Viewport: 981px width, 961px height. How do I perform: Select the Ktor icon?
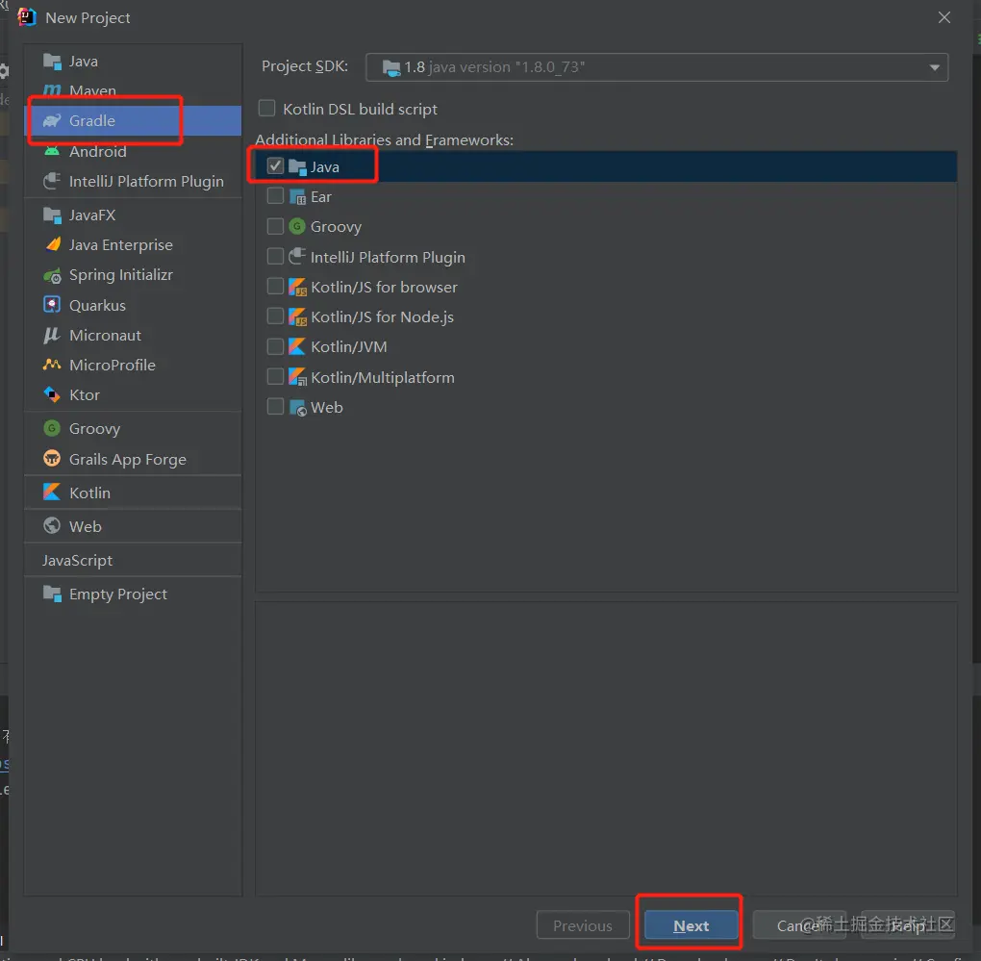52,394
